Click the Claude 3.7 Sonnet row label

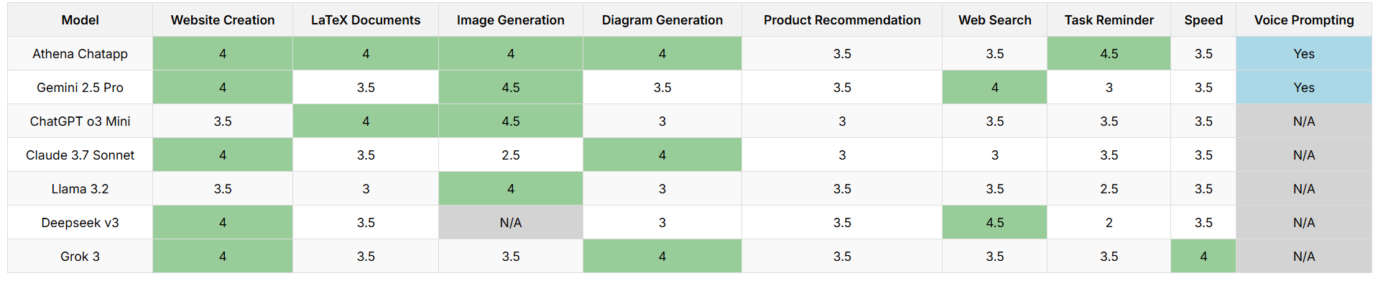(80, 155)
